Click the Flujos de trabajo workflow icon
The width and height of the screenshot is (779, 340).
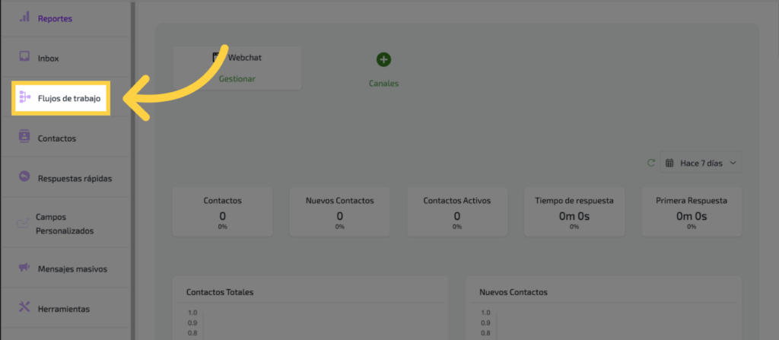pos(24,97)
